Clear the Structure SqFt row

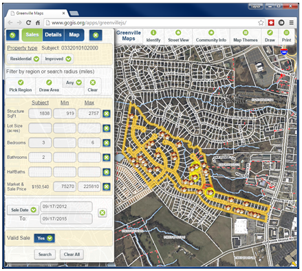107,113
